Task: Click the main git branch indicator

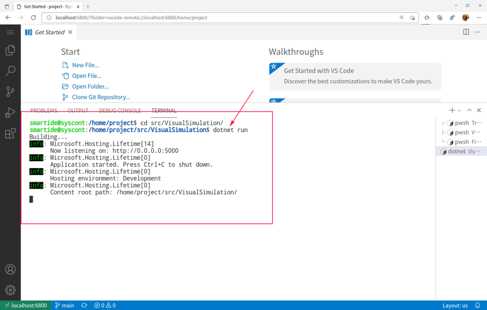Action: [x=64, y=305]
